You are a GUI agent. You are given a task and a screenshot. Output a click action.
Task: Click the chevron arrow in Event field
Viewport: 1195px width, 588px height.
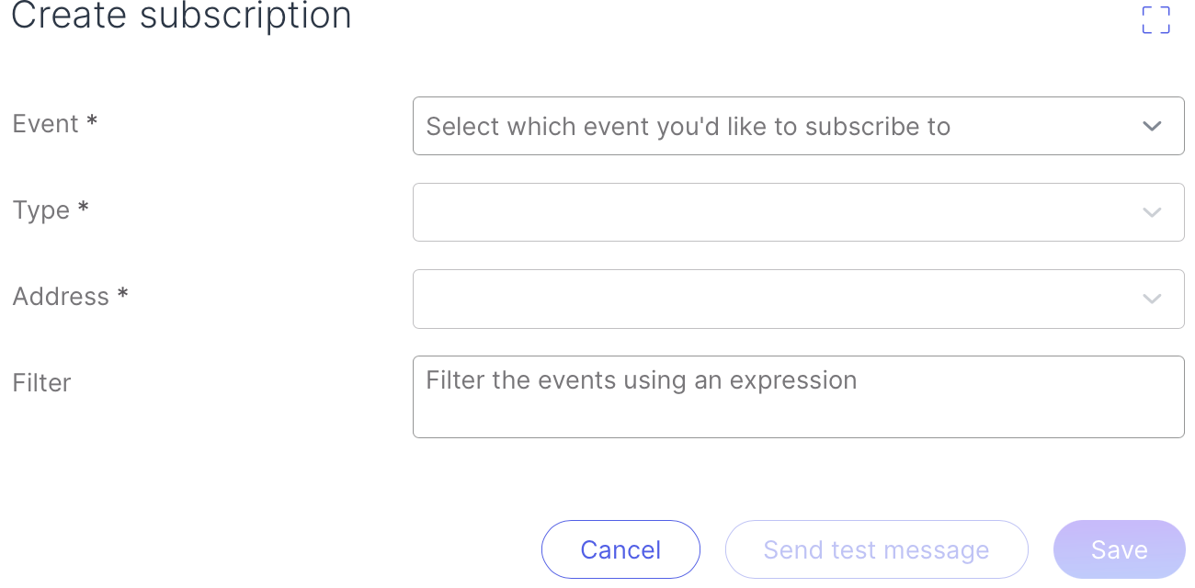click(1152, 127)
